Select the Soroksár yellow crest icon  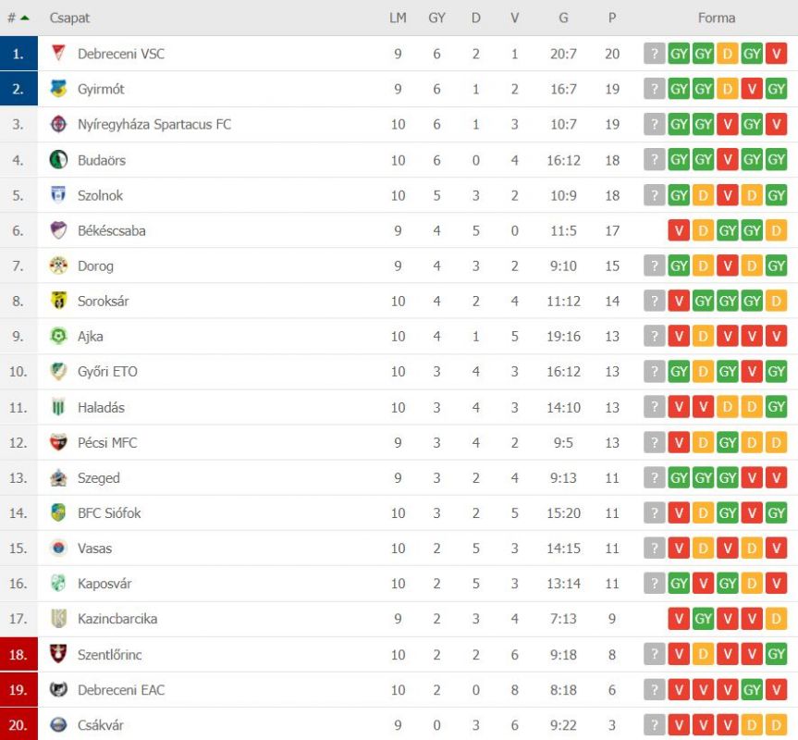point(58,301)
